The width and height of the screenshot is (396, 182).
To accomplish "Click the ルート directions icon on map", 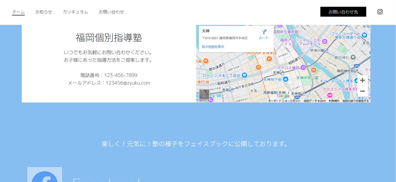I will pos(264,32).
